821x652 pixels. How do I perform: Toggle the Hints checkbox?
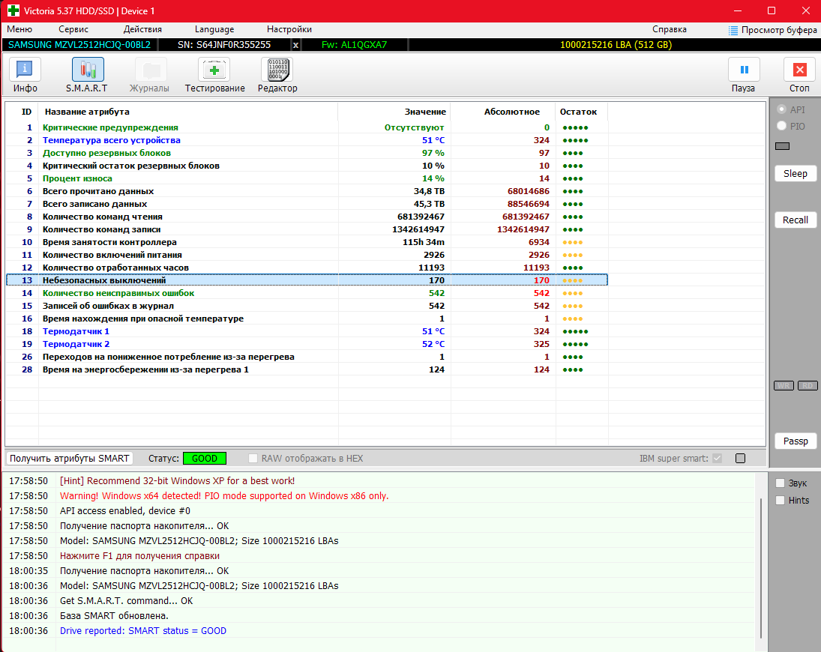point(781,501)
